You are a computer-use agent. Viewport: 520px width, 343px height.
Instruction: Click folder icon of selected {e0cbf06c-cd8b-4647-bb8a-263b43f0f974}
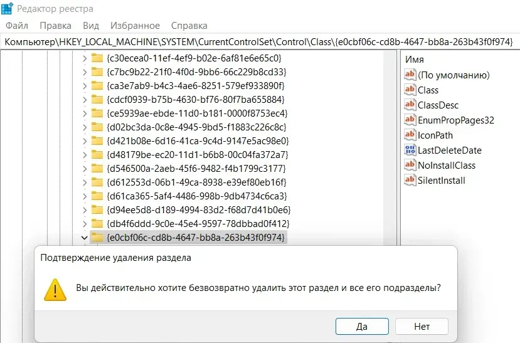(97, 237)
